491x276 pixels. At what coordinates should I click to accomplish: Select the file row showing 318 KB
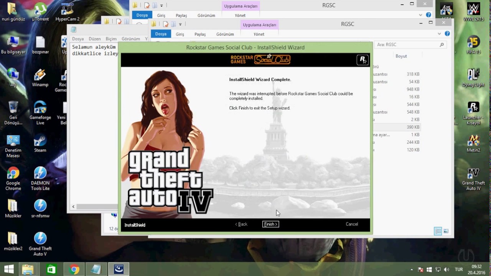(397, 74)
